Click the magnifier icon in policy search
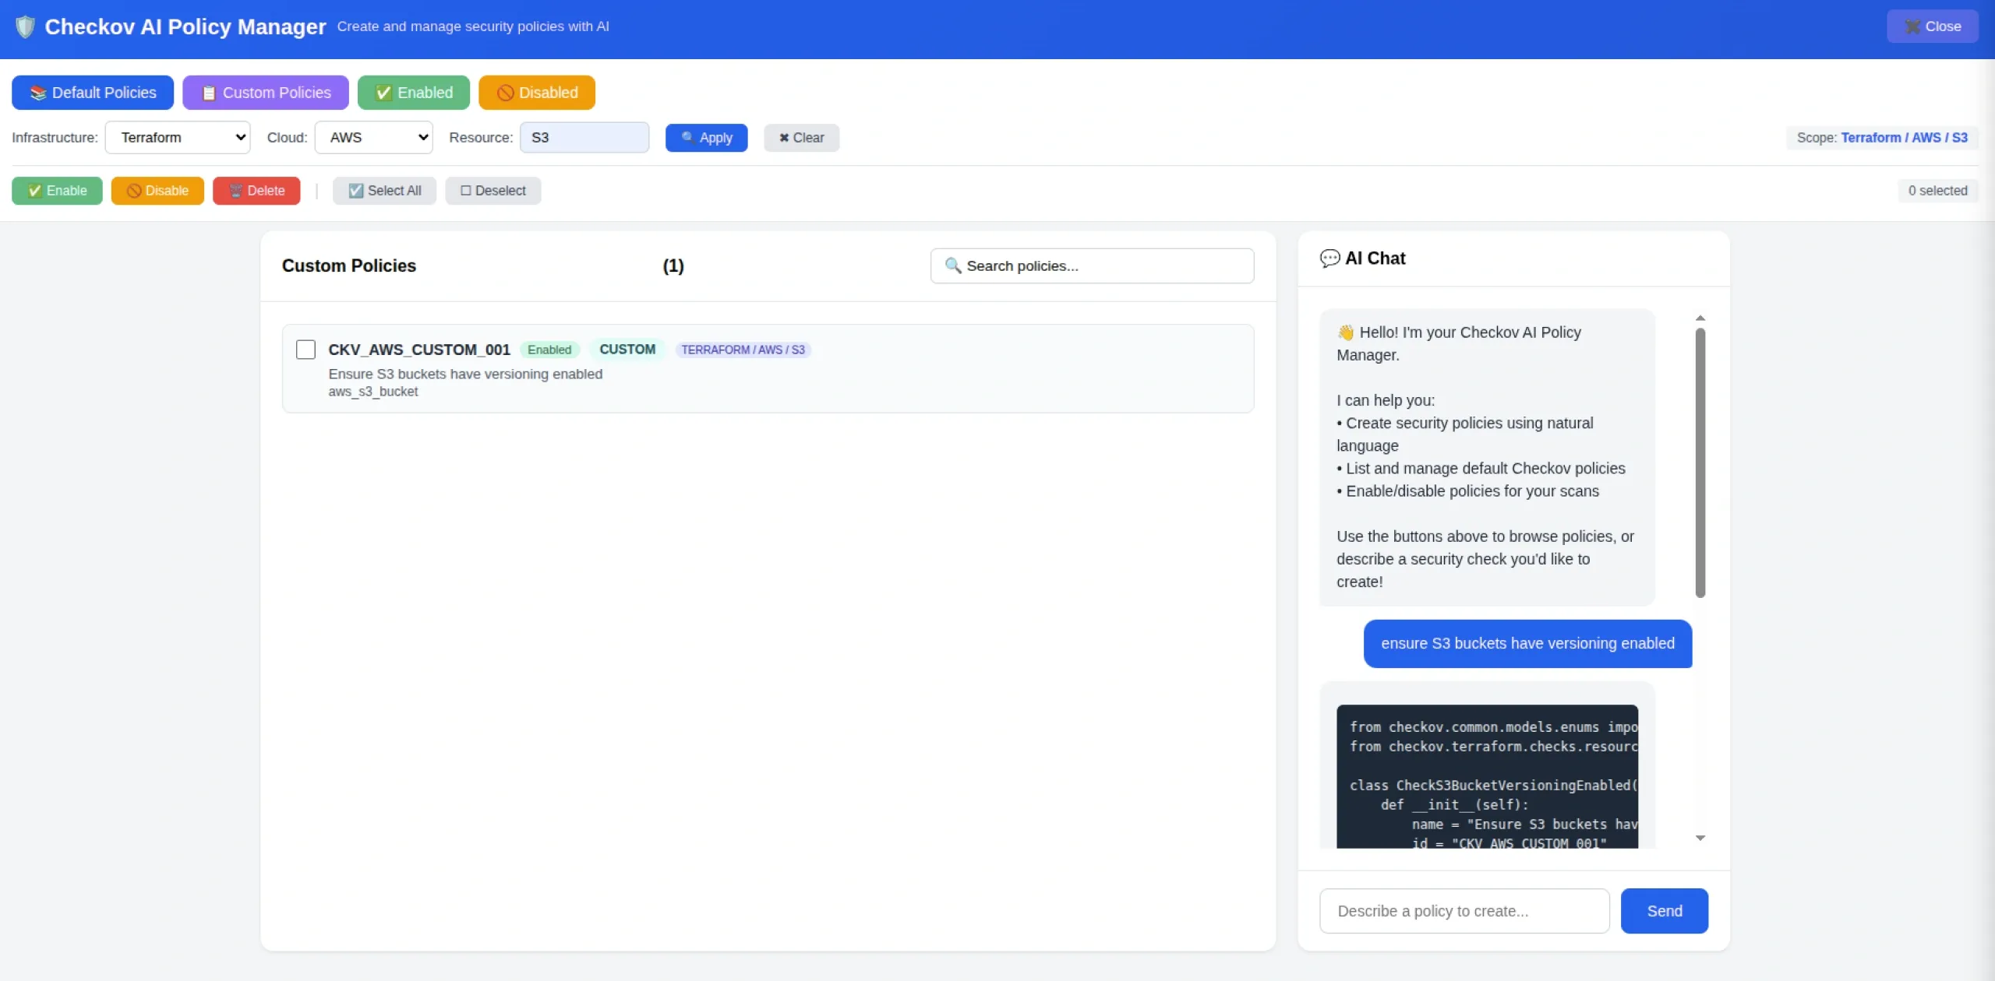The image size is (1995, 981). click(x=952, y=265)
